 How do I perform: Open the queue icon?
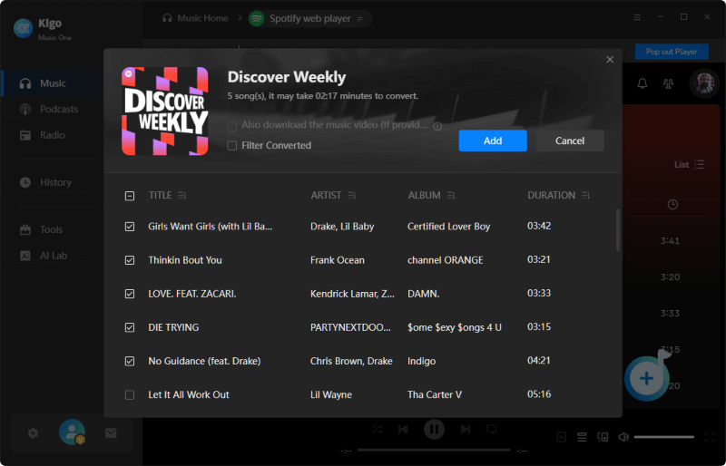(582, 437)
